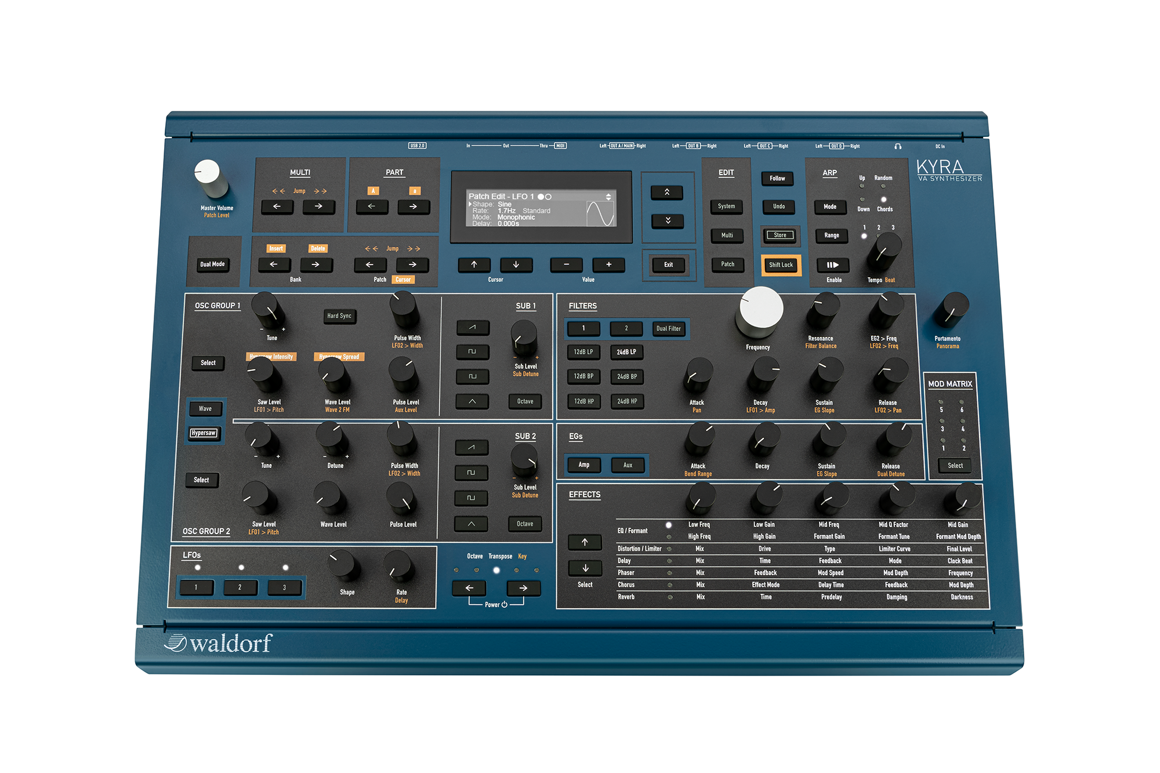Image resolution: width=1160 pixels, height=773 pixels.
Task: Select the 12dB LP filter type
Action: tap(583, 352)
